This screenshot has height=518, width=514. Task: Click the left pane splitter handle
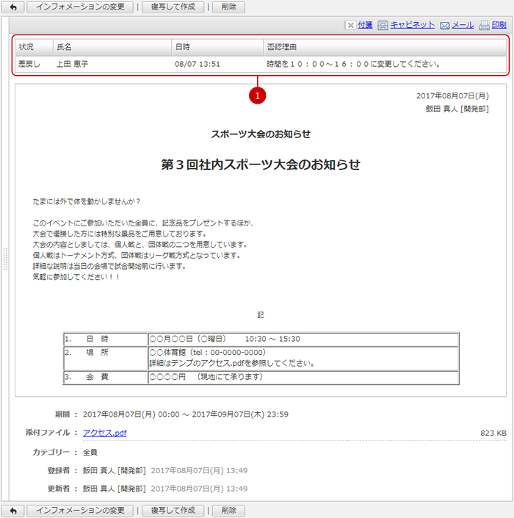point(5,259)
